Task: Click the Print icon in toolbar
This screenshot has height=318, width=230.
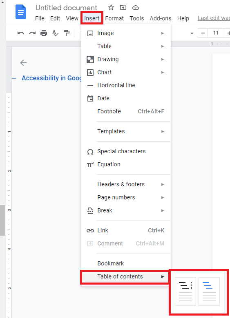Action: click(x=44, y=33)
